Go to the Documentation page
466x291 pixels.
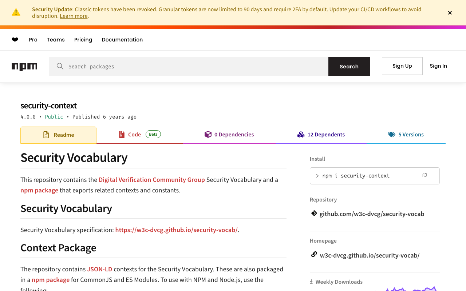pyautogui.click(x=122, y=40)
